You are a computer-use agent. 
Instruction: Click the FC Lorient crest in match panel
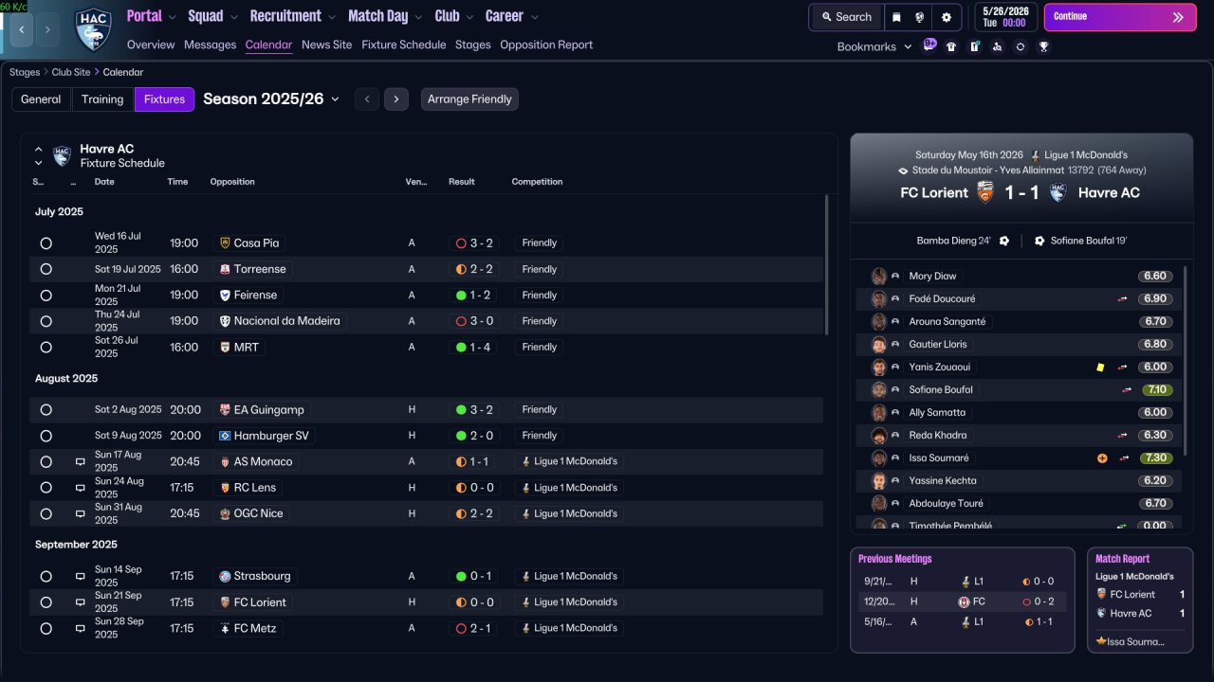(x=985, y=192)
